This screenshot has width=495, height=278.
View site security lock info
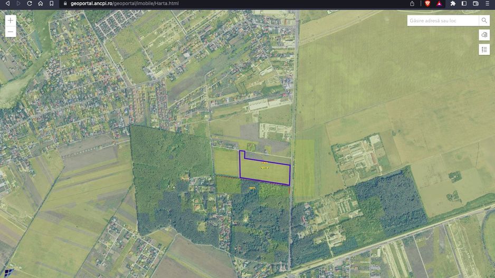click(65, 3)
